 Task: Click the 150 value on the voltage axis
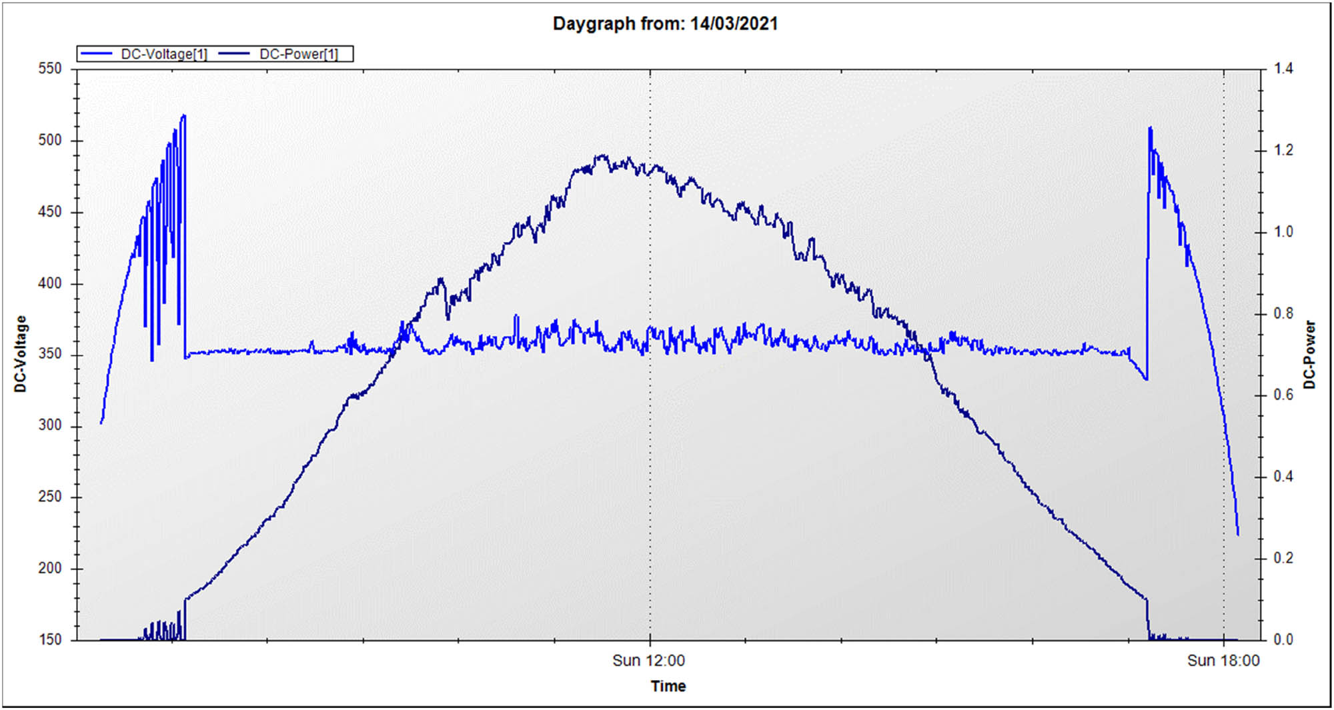coord(50,639)
